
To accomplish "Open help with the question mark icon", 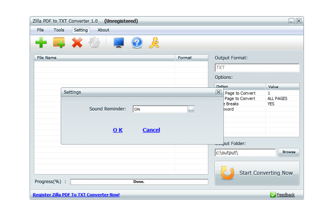I will click(x=137, y=43).
